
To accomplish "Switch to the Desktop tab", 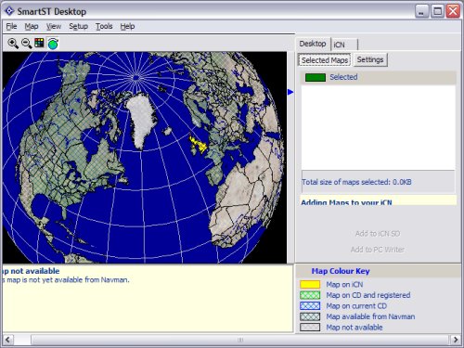I will point(313,44).
